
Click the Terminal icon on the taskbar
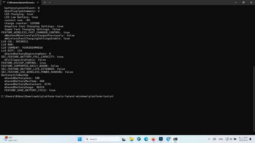click(x=176, y=139)
